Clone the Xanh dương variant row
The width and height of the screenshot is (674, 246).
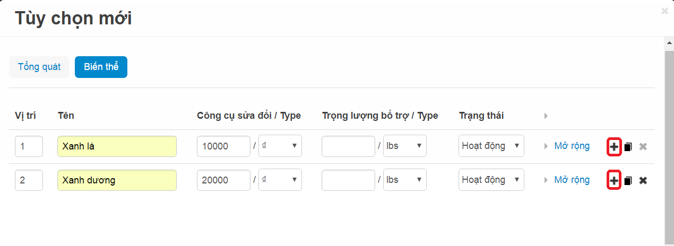point(628,181)
